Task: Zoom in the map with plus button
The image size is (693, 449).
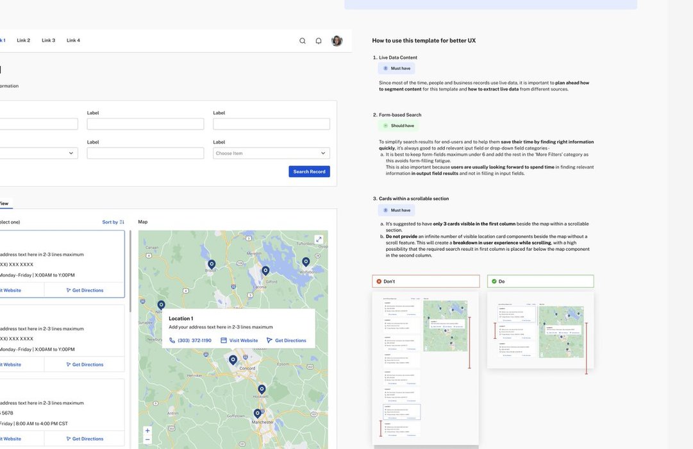Action: [x=147, y=431]
